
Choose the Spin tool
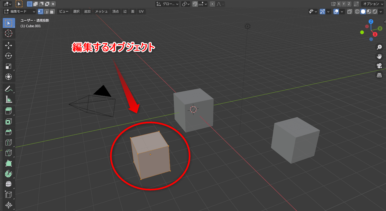coord(9,174)
